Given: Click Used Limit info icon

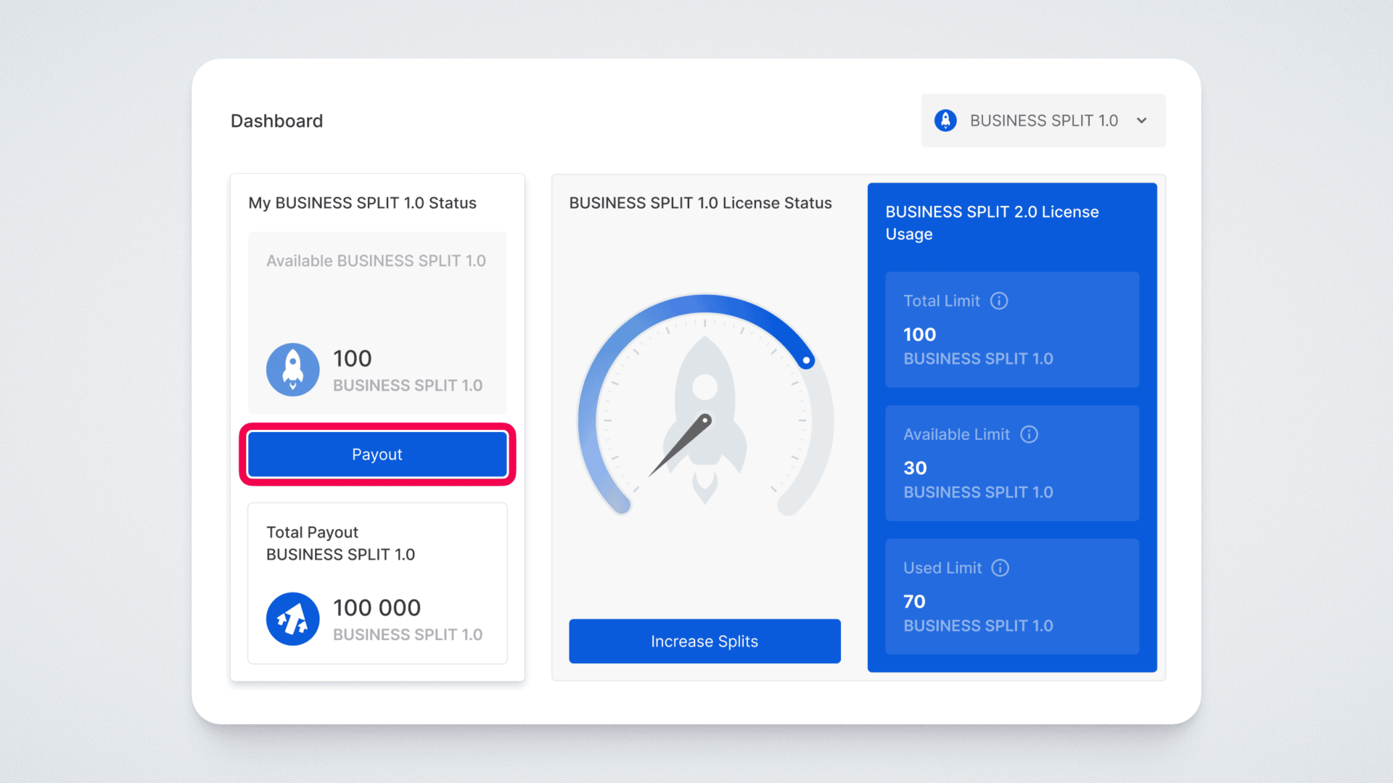Looking at the screenshot, I should 1000,568.
